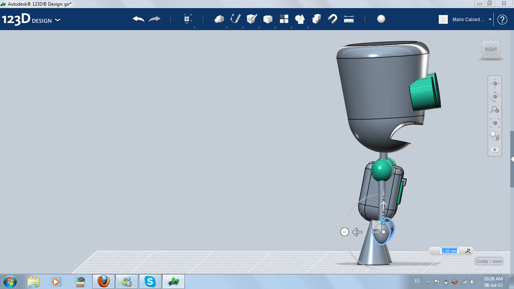
Task: Open the Pattern tool
Action: [284, 19]
